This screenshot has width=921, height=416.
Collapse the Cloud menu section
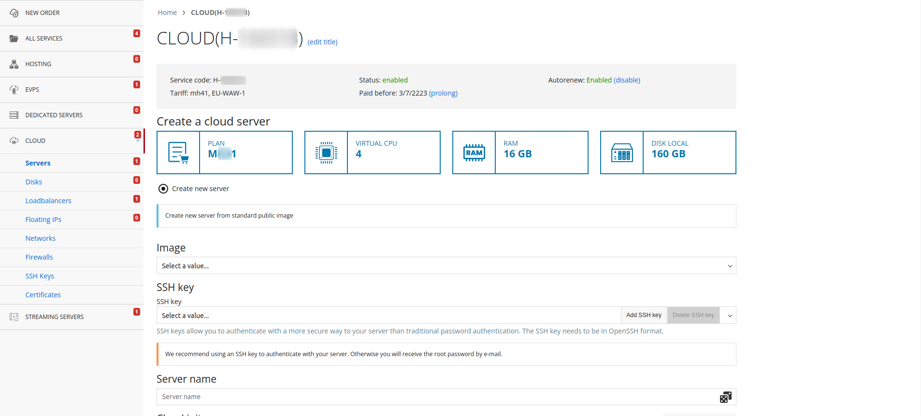[x=138, y=141]
